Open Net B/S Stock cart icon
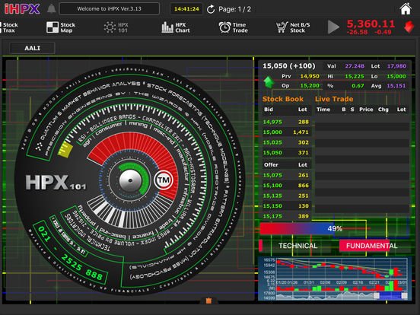420x315 pixels. pyautogui.click(x=282, y=27)
